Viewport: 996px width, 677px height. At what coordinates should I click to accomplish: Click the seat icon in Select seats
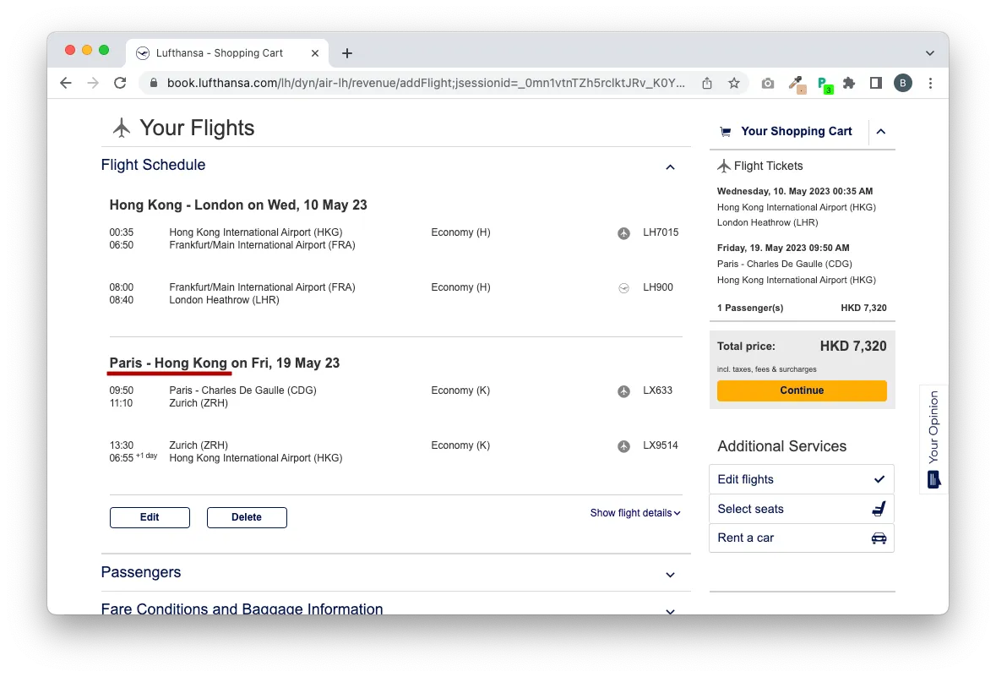pyautogui.click(x=879, y=509)
